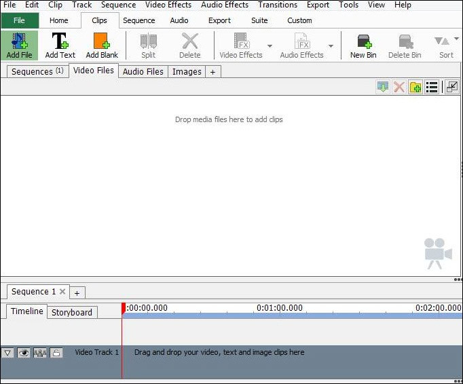Image resolution: width=463 pixels, height=384 pixels.
Task: Click the red playhead marker on the timeline
Action: (124, 308)
